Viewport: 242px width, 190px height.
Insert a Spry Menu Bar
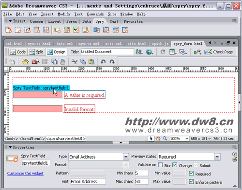(x=97, y=30)
